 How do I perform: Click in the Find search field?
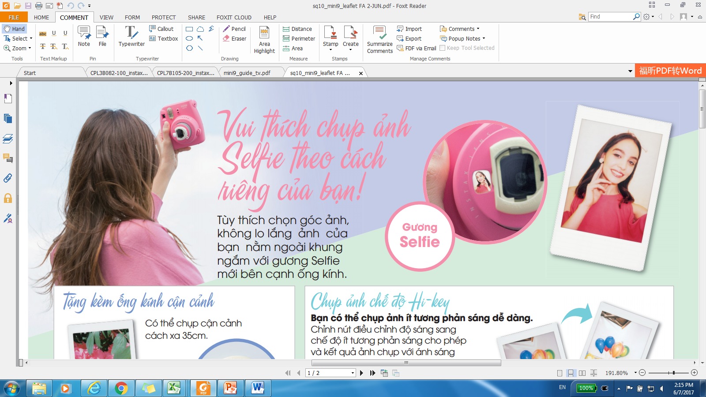(611, 17)
